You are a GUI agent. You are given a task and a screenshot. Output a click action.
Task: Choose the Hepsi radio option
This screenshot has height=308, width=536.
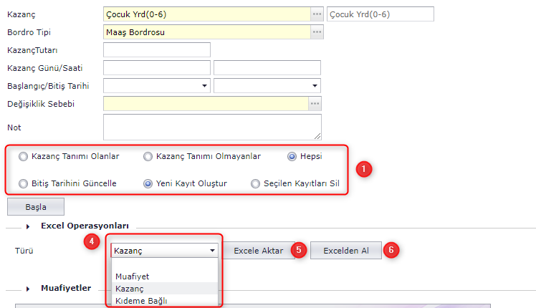click(292, 156)
